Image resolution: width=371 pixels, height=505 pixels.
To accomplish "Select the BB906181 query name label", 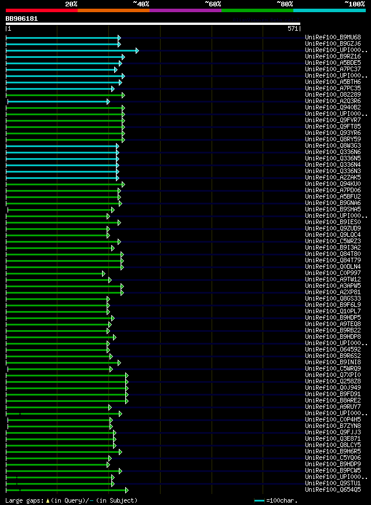I will [x=21, y=19].
